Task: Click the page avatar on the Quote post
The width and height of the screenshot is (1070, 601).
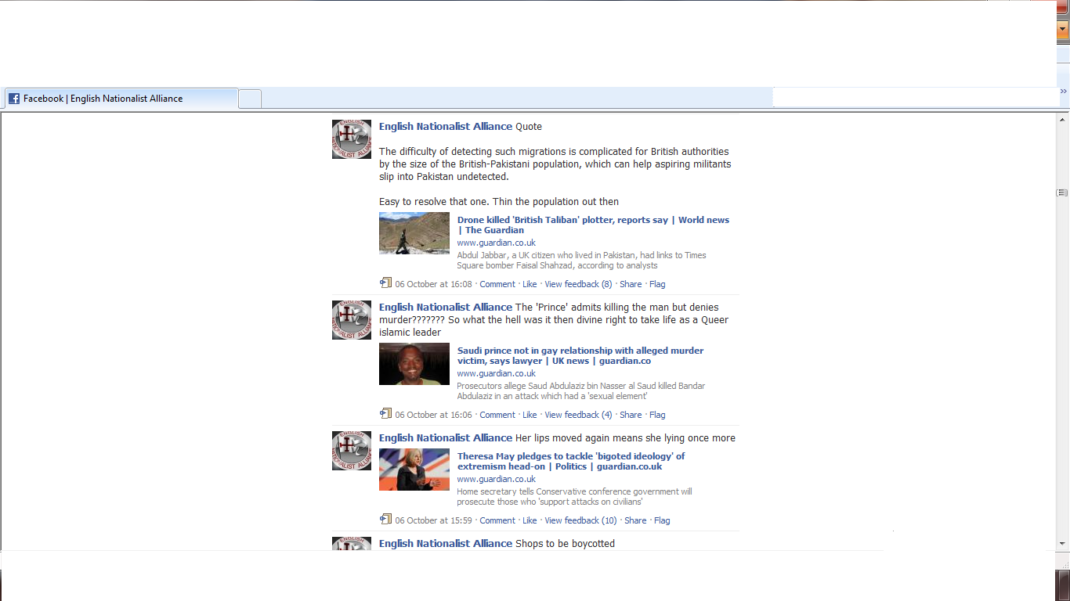Action: point(352,139)
